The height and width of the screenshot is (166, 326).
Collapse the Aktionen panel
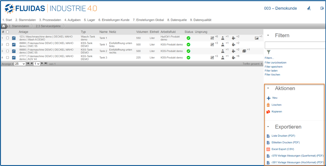(x=268, y=88)
